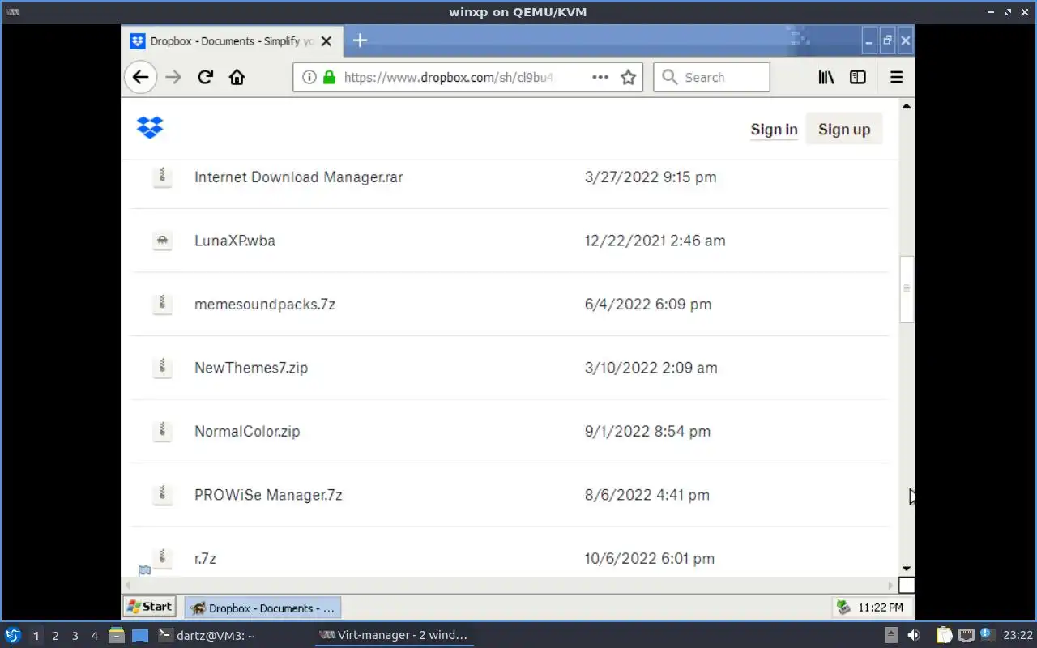
Task: Switch to workspace 4 on host panel
Action: (94, 636)
